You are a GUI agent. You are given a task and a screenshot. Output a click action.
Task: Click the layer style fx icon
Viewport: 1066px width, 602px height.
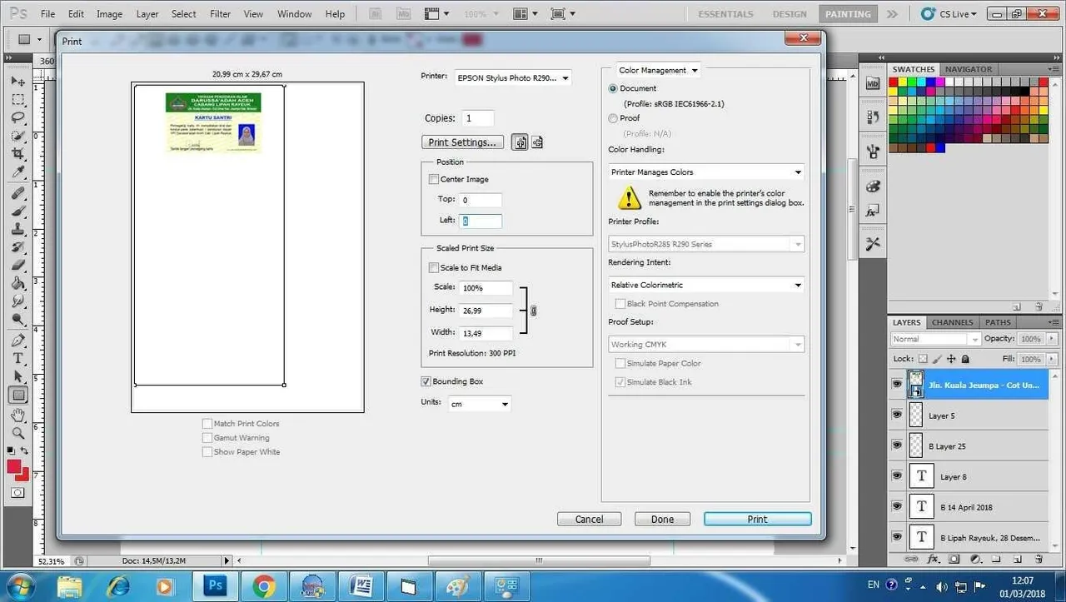(934, 559)
